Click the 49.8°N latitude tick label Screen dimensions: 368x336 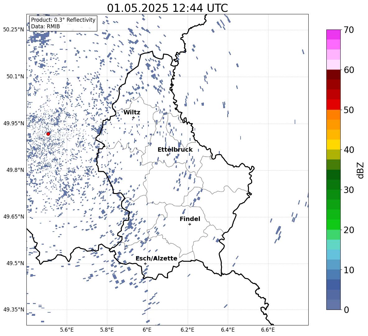[x=15, y=170]
